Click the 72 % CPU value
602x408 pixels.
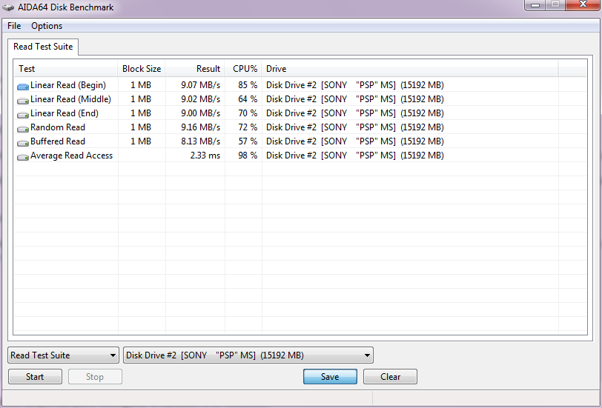(248, 127)
